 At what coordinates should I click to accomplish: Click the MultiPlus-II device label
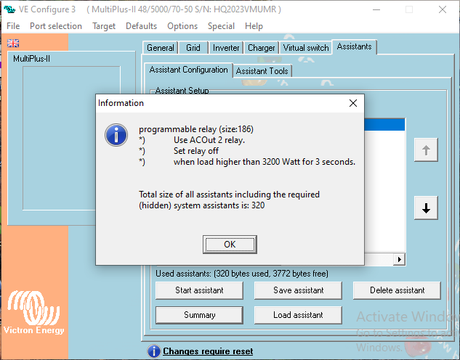point(32,59)
